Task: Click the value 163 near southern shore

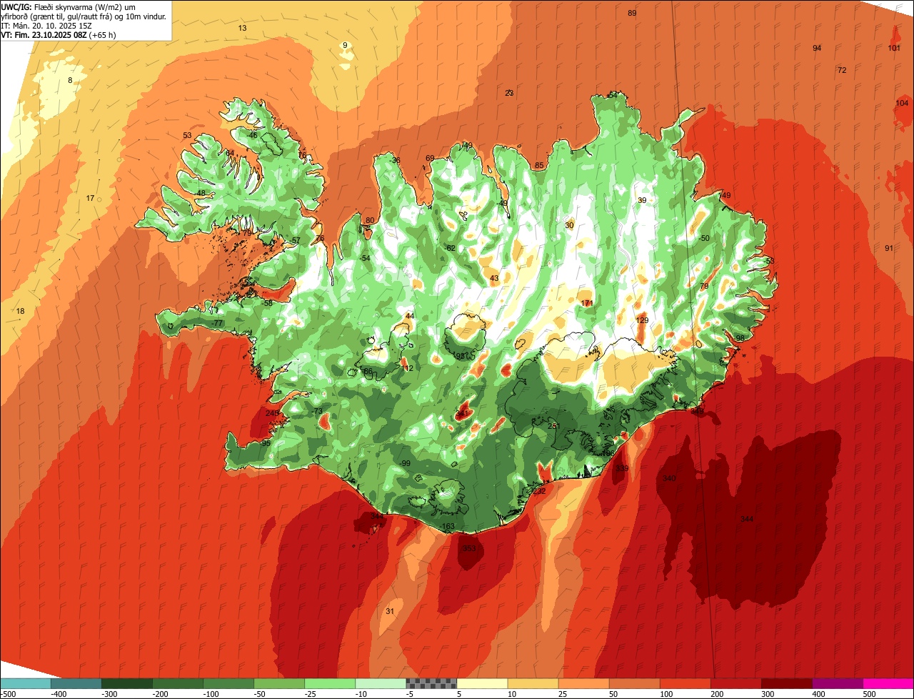Action: pyautogui.click(x=448, y=527)
